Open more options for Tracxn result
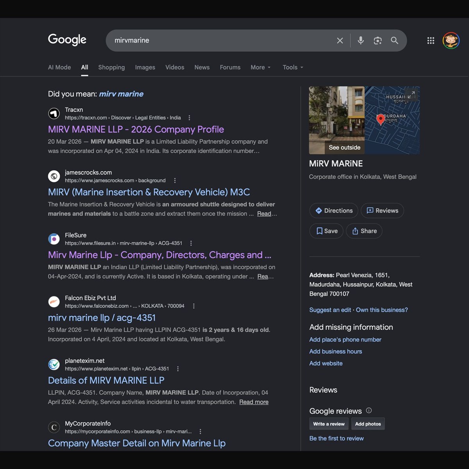 190,118
